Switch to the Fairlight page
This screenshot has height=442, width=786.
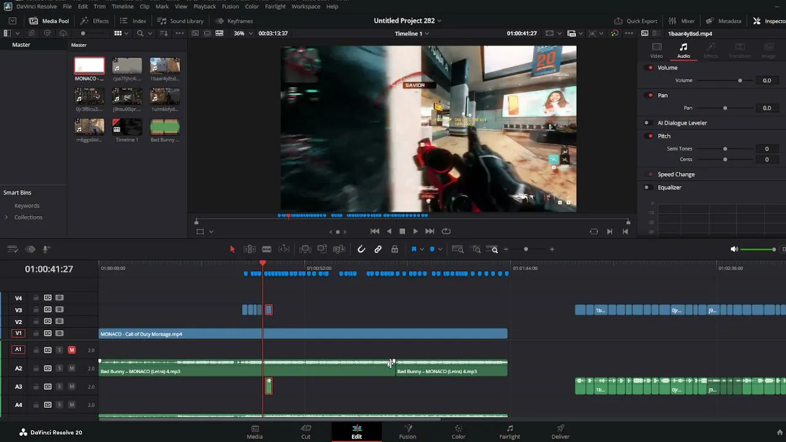pyautogui.click(x=510, y=432)
